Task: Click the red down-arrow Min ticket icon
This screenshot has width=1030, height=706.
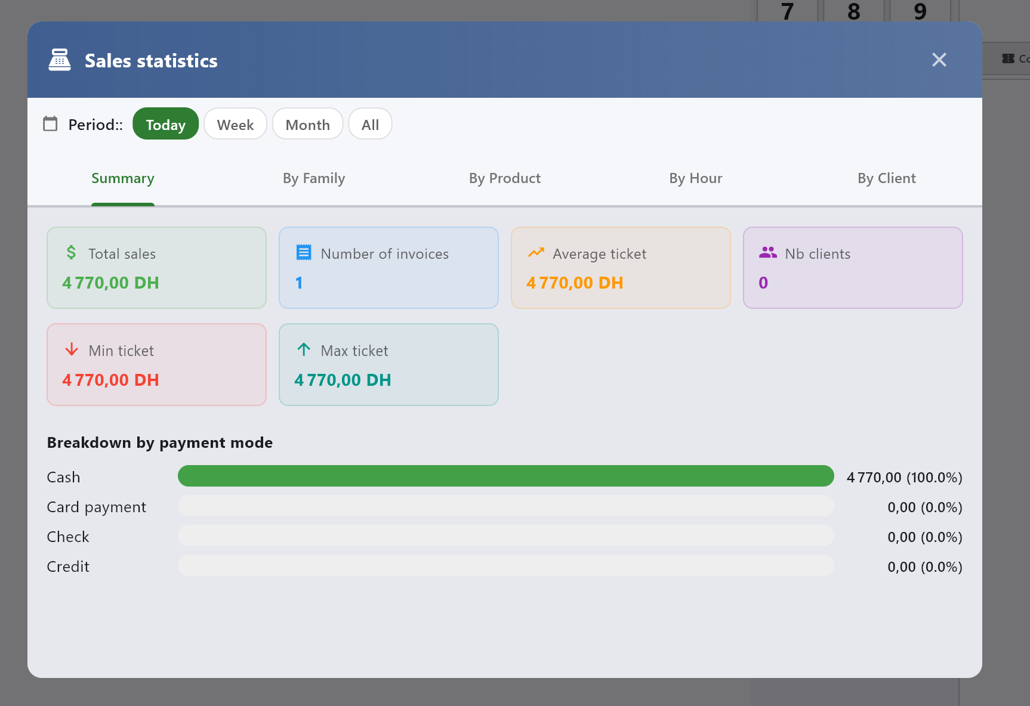Action: pyautogui.click(x=72, y=350)
